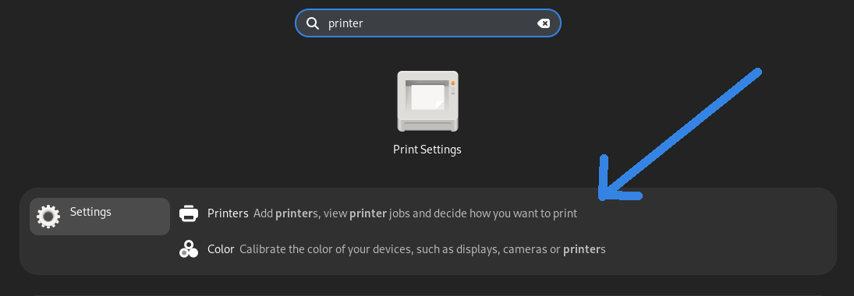Dismiss search by clicking empty dark background

click(x=164, y=109)
